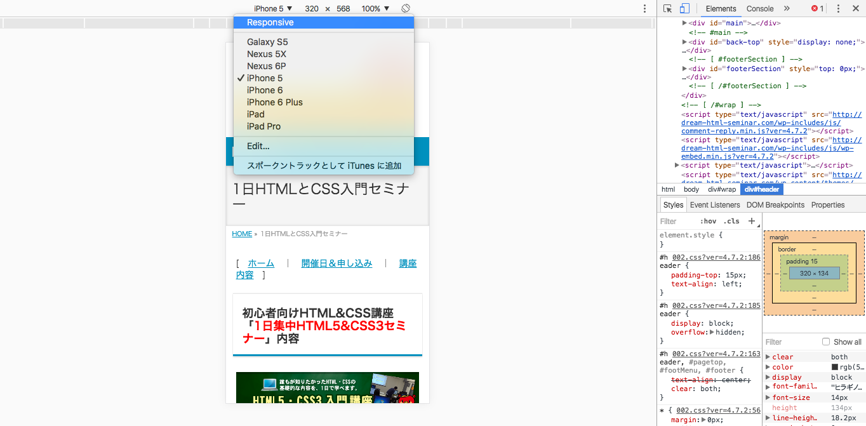Viewport: 866px width, 426px height.
Task: Choose iPhone 6 device
Action: pyautogui.click(x=323, y=90)
